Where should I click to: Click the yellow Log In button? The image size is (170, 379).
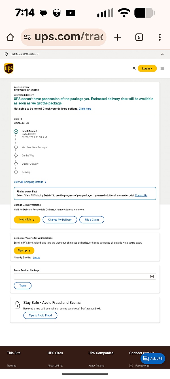click(x=147, y=68)
